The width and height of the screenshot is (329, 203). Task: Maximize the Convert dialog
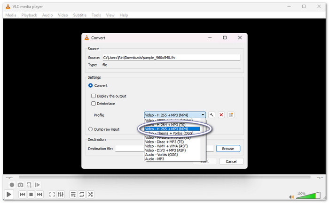click(225, 38)
